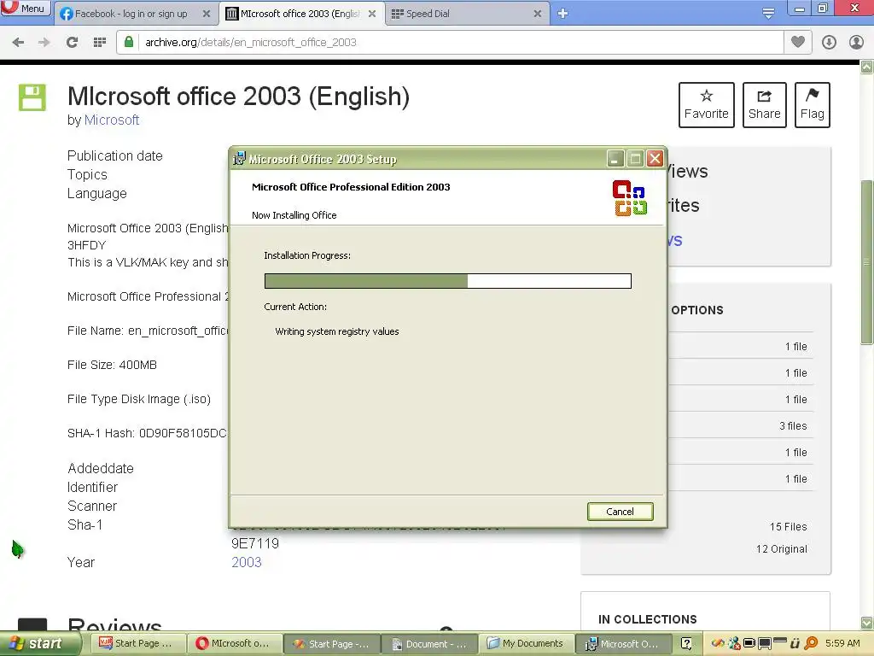Click the '12 Original' entry
The width and height of the screenshot is (874, 656).
pyautogui.click(x=782, y=549)
